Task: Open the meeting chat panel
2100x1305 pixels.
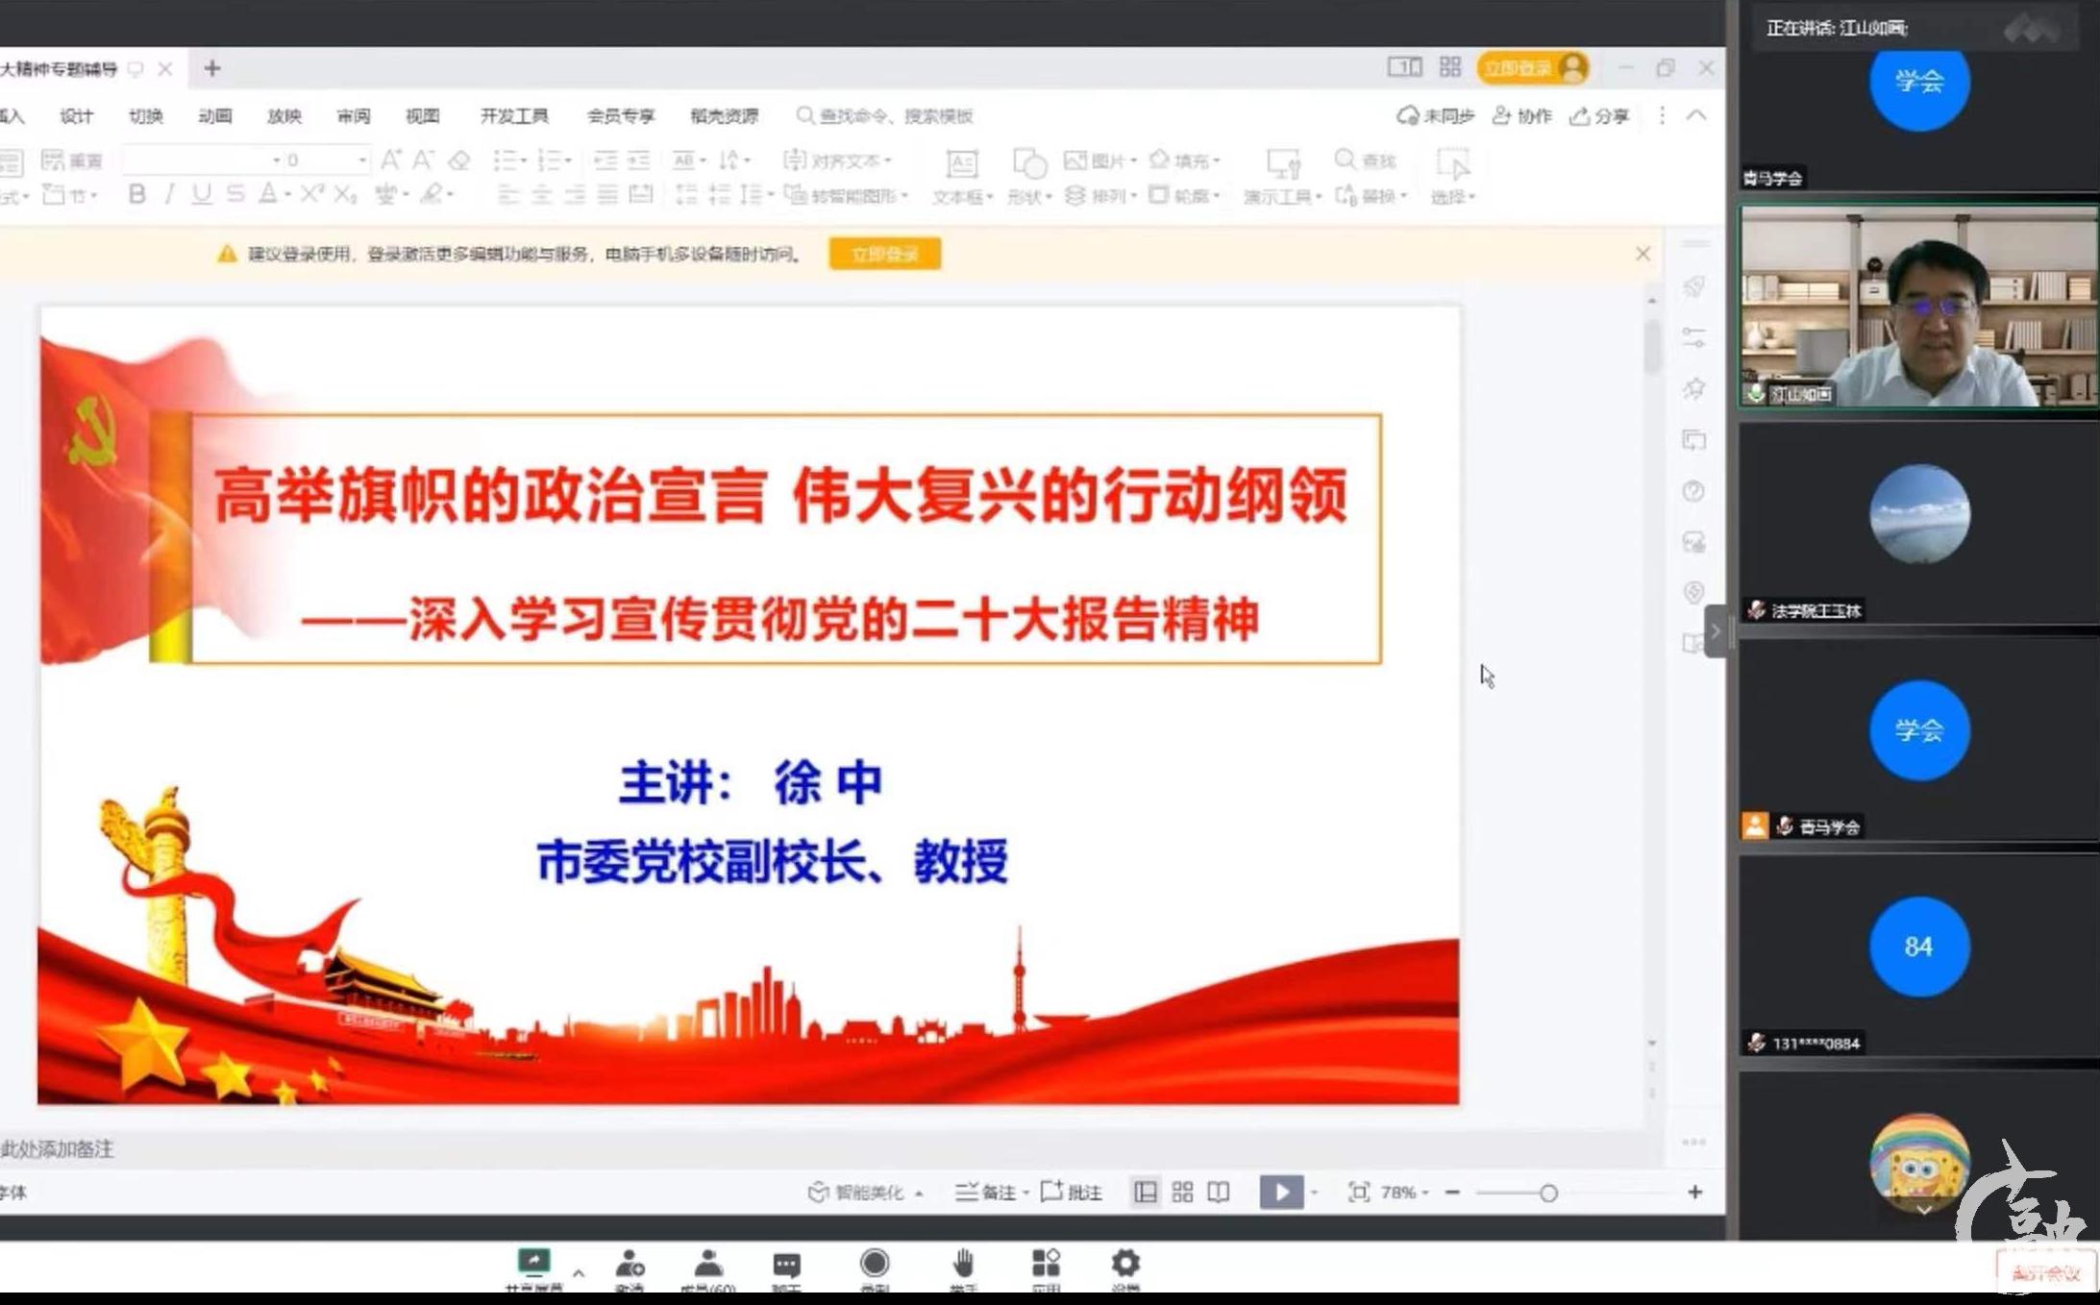Action: click(x=786, y=1264)
